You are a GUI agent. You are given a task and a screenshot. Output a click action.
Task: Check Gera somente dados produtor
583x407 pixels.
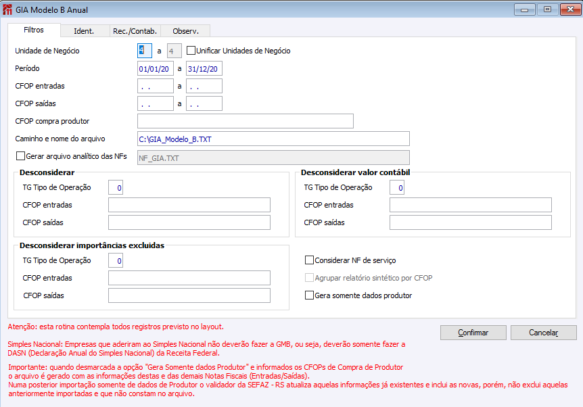[309, 295]
